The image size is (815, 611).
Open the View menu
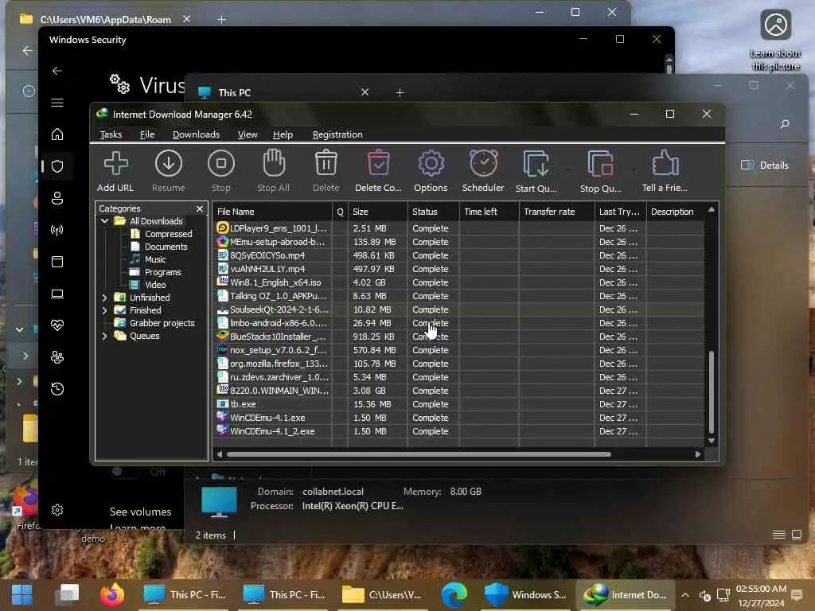pyautogui.click(x=248, y=134)
